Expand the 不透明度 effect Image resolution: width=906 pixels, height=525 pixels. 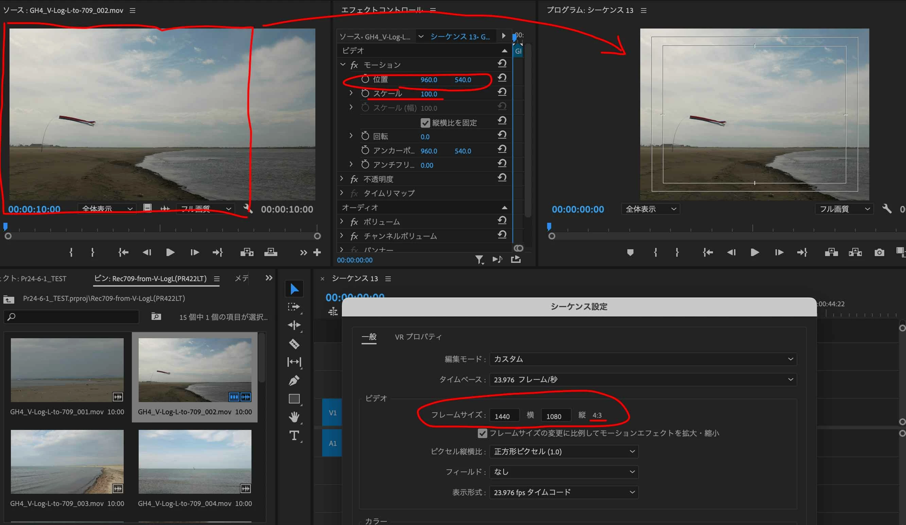point(342,179)
